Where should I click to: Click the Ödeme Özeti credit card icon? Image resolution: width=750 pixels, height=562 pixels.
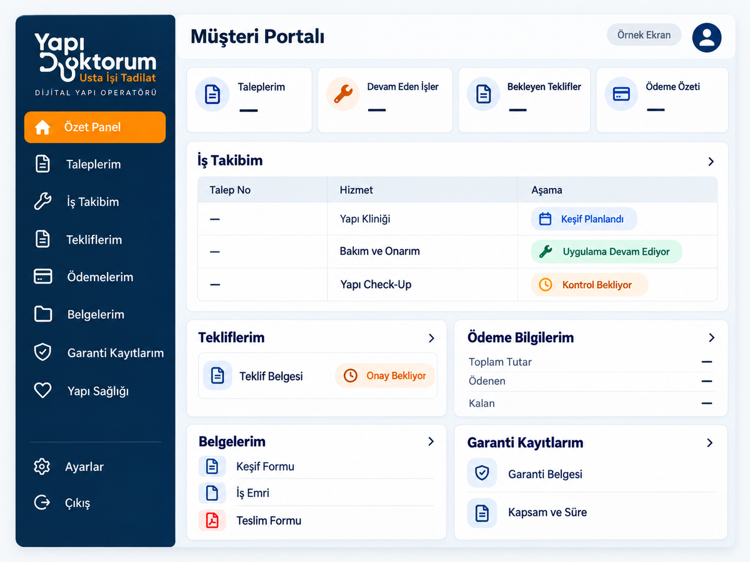pyautogui.click(x=621, y=95)
